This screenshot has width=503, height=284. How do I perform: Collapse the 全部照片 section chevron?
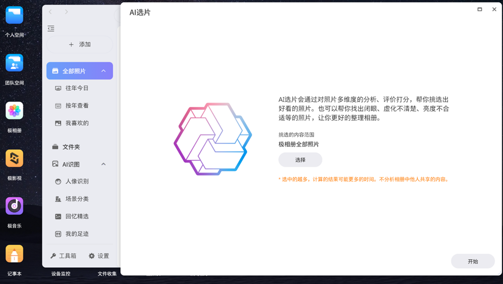point(104,71)
